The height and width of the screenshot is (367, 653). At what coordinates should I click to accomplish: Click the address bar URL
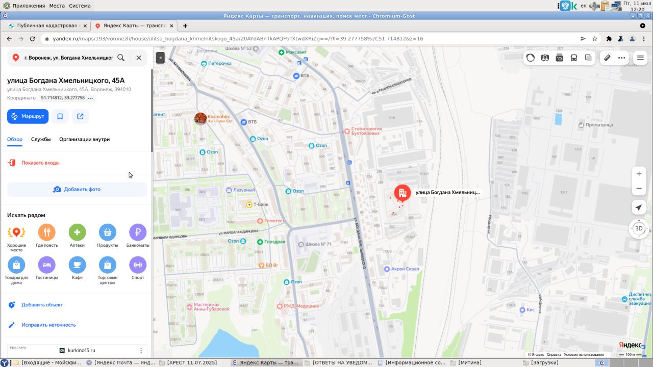point(238,38)
